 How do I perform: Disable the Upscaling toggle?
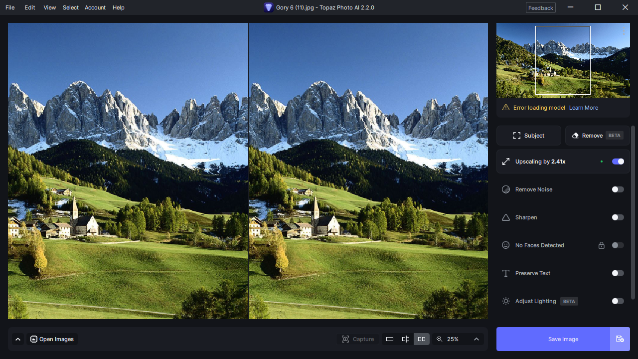coord(618,162)
